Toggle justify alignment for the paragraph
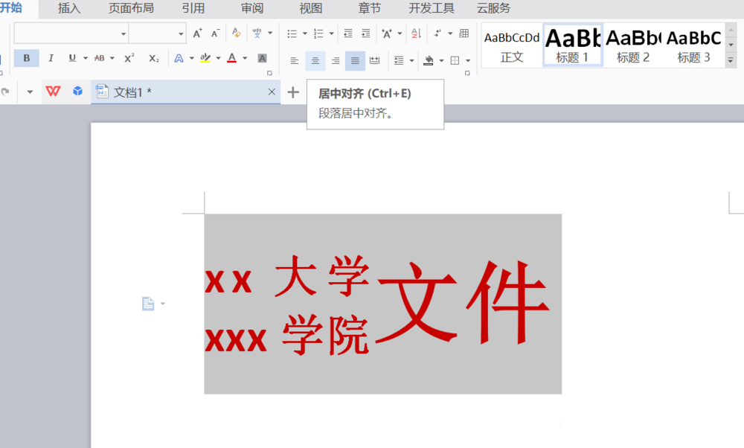This screenshot has height=448, width=744. click(354, 60)
